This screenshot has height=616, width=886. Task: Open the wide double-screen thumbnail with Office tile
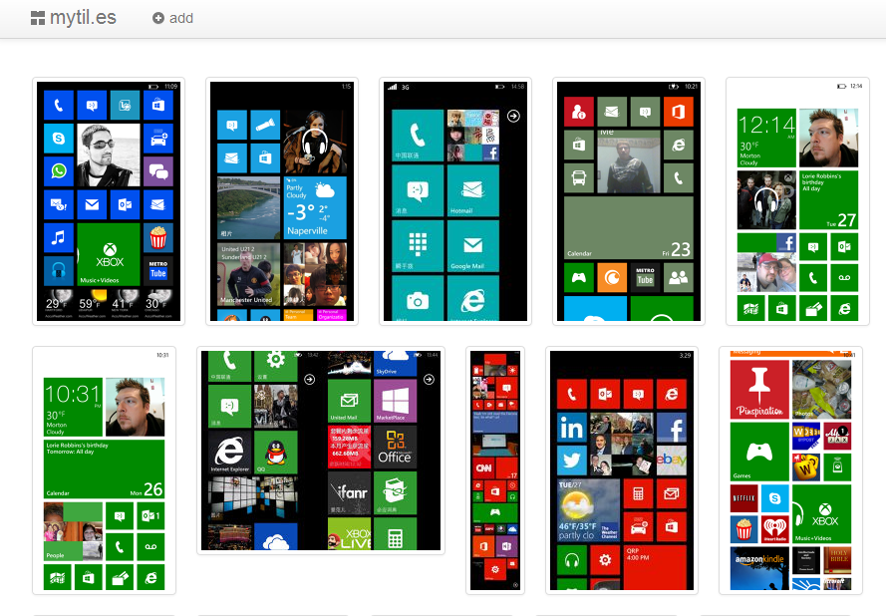tap(321, 451)
